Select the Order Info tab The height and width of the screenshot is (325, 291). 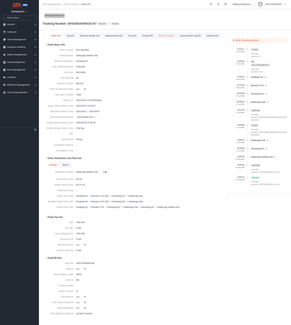tap(56, 36)
